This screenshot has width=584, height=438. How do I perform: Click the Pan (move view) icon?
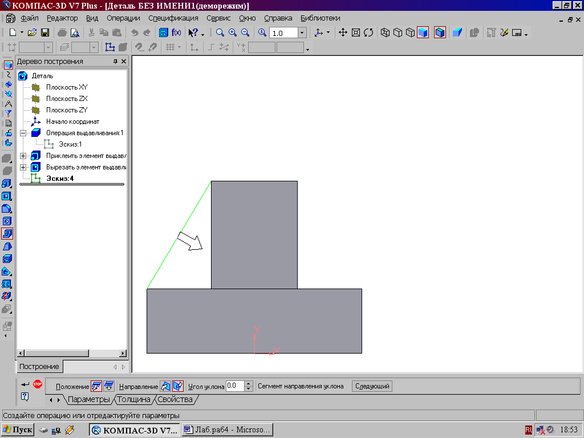(343, 33)
